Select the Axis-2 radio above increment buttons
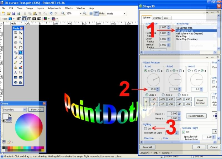This screenshot has width=222, height=159. point(163,95)
